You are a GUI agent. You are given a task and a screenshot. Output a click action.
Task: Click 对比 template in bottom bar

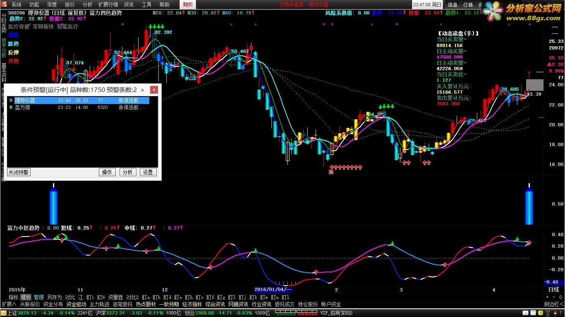70,297
